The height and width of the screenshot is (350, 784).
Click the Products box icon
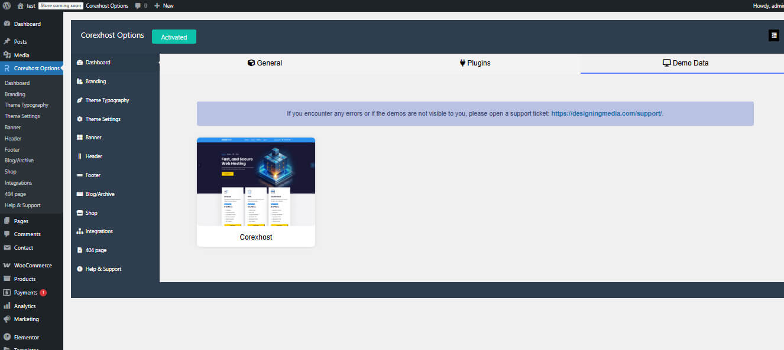tap(7, 279)
